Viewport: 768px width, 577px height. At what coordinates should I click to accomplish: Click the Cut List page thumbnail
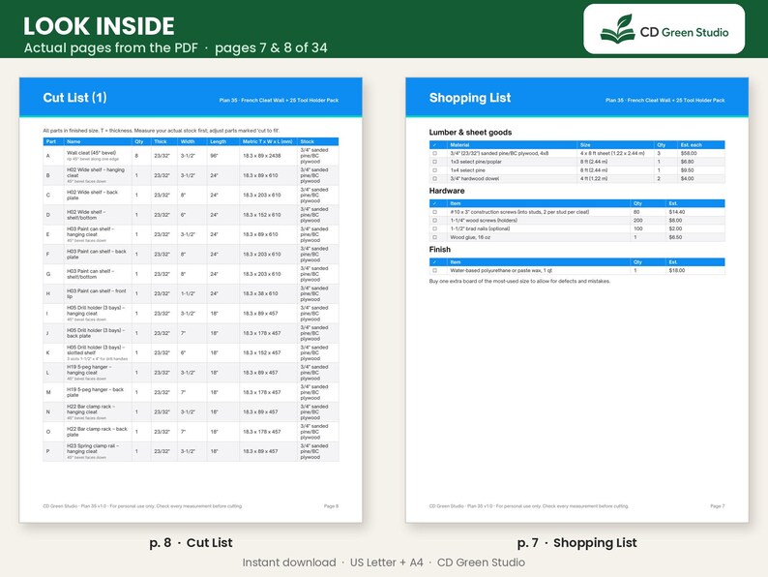point(191,299)
